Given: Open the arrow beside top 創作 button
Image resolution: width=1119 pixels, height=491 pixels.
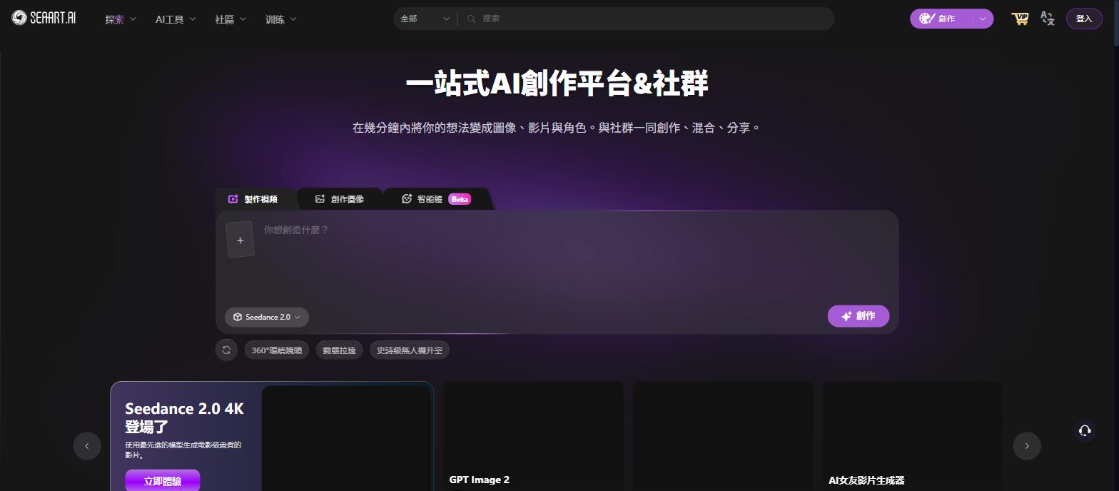Looking at the screenshot, I should pos(983,19).
